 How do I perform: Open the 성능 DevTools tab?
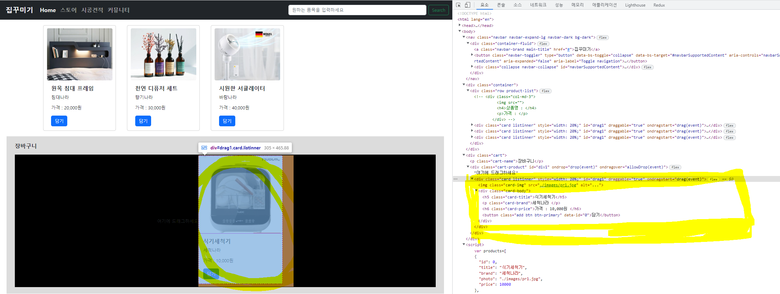[x=559, y=5]
